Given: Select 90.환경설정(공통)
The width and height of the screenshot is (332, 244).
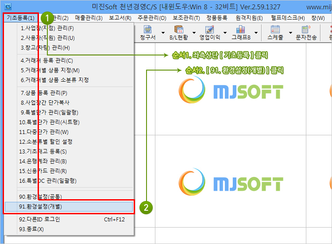Looking at the screenshot, I should coord(69,197).
